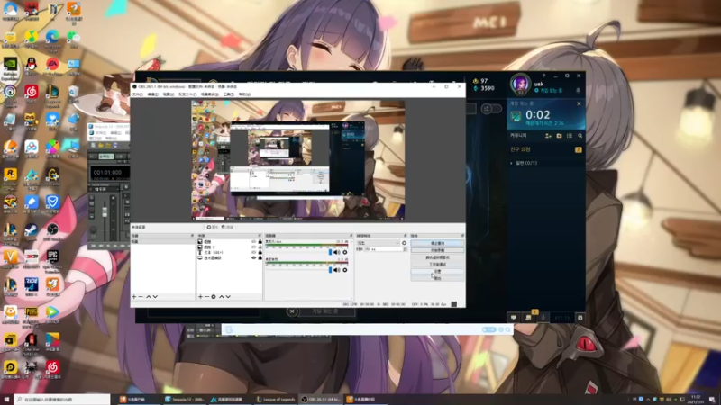This screenshot has height=405, width=721.
Task: Click exit button in OBS controls
Action: pyautogui.click(x=437, y=278)
